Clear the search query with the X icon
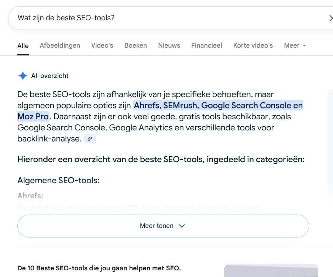 (x=330, y=18)
